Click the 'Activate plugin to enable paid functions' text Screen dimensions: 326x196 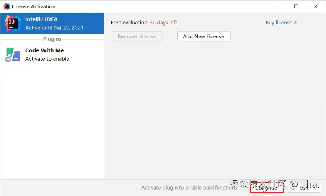(x=189, y=188)
